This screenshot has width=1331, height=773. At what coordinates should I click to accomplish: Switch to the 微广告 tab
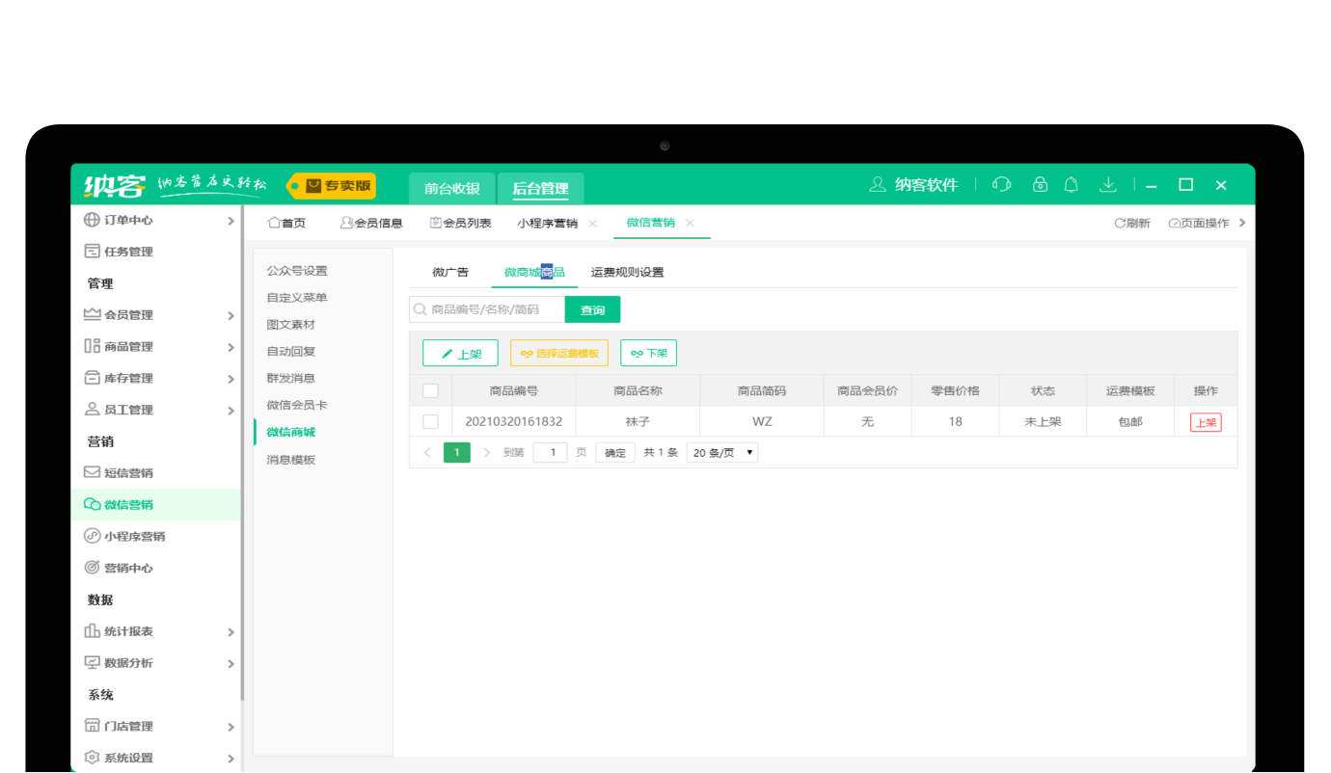pyautogui.click(x=450, y=273)
